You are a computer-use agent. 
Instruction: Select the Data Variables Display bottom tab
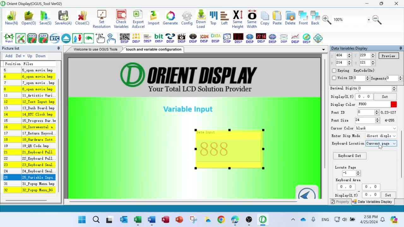372,202
